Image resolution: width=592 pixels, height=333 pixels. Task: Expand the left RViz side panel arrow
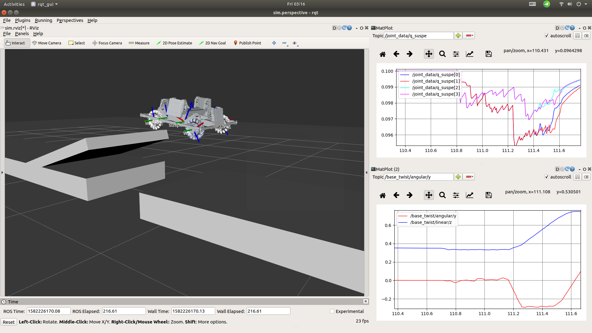pyautogui.click(x=2, y=173)
